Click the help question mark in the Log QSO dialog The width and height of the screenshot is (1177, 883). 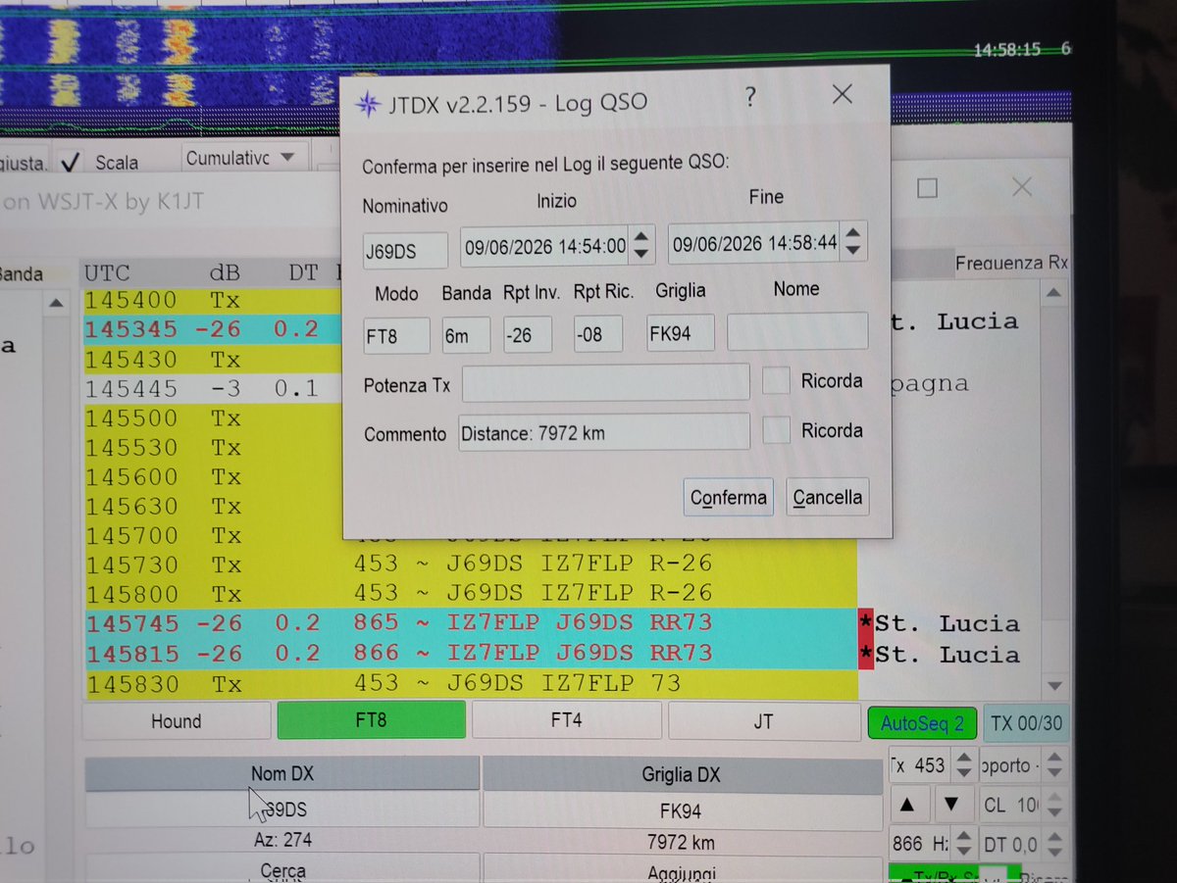[751, 97]
